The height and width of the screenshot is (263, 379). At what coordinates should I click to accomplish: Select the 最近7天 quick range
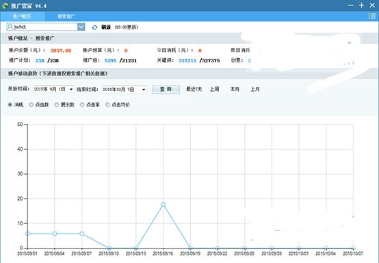[194, 89]
